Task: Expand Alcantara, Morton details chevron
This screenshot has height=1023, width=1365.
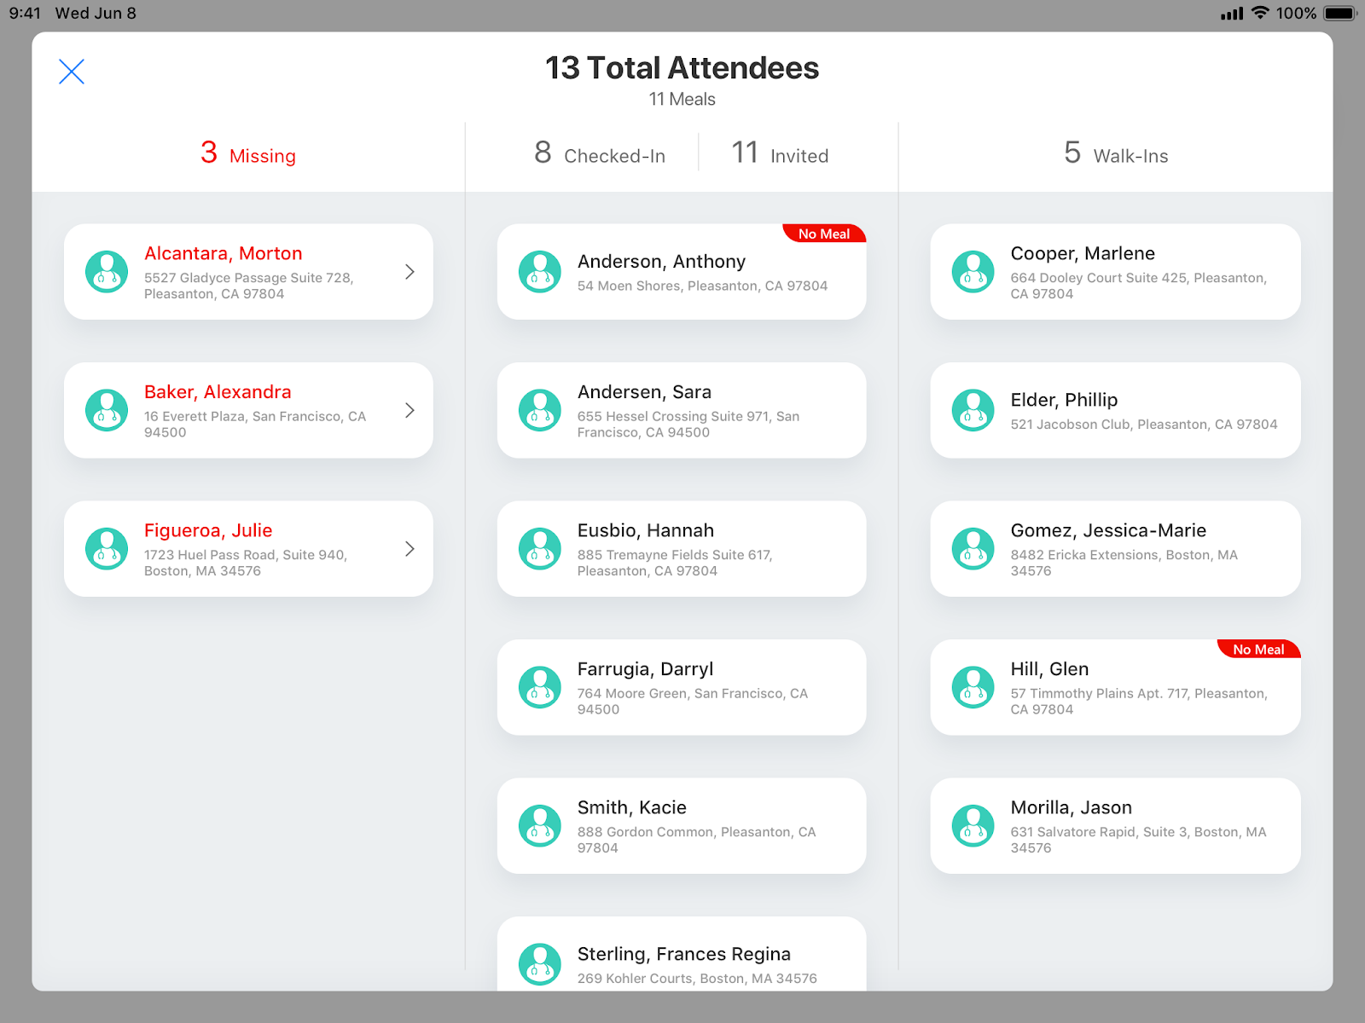Action: tap(409, 272)
